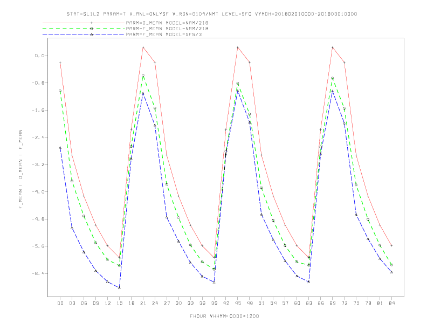427x330 pixels.
Task: Click x-axis tick label 51
Action: 261,303
